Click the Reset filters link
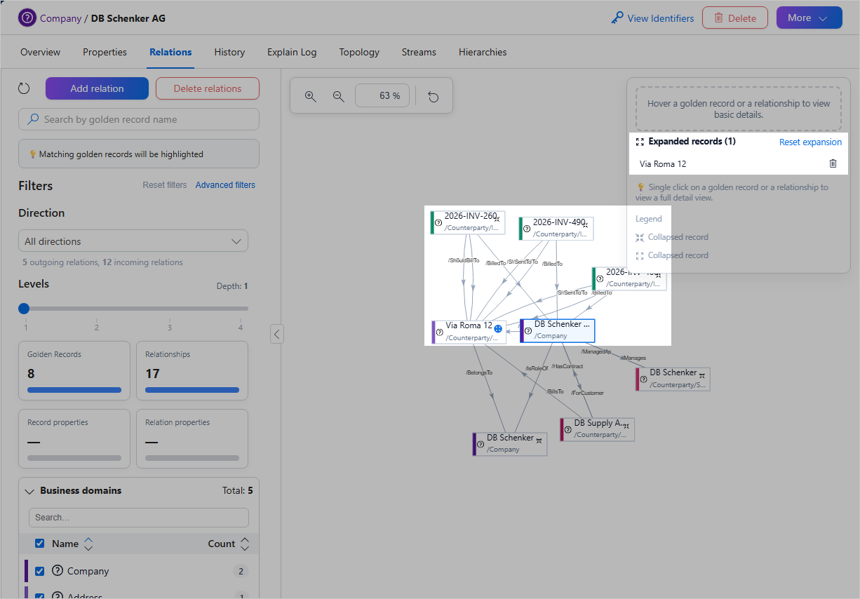Viewport: 860px width, 599px height. [165, 185]
